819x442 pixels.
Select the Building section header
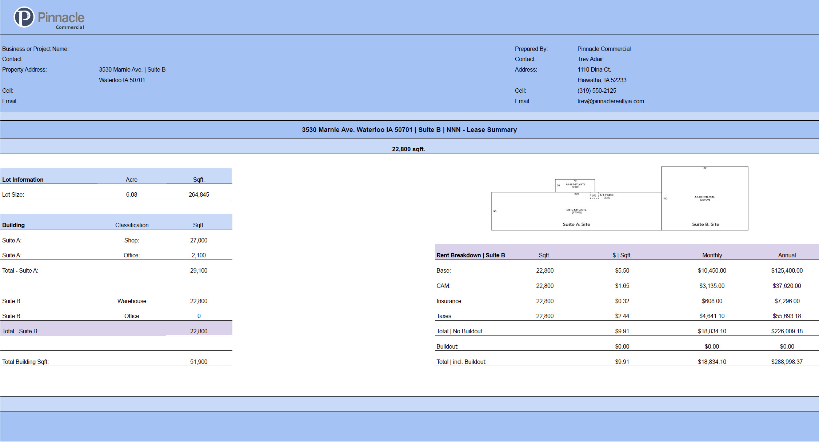13,225
